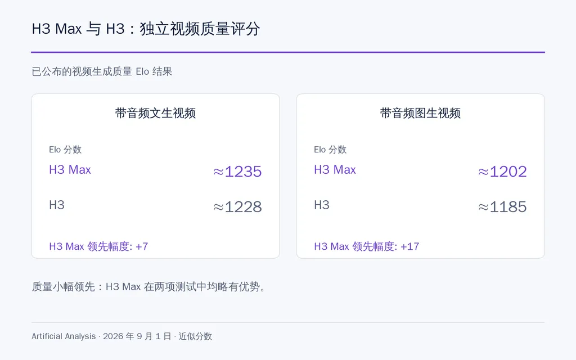
Task: Click the H3 Max label in 图生视频 card
Action: point(335,170)
